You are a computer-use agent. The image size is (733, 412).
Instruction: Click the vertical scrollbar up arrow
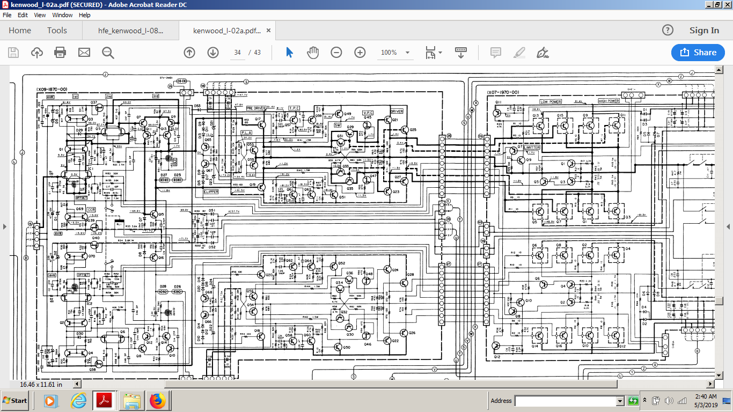720,70
